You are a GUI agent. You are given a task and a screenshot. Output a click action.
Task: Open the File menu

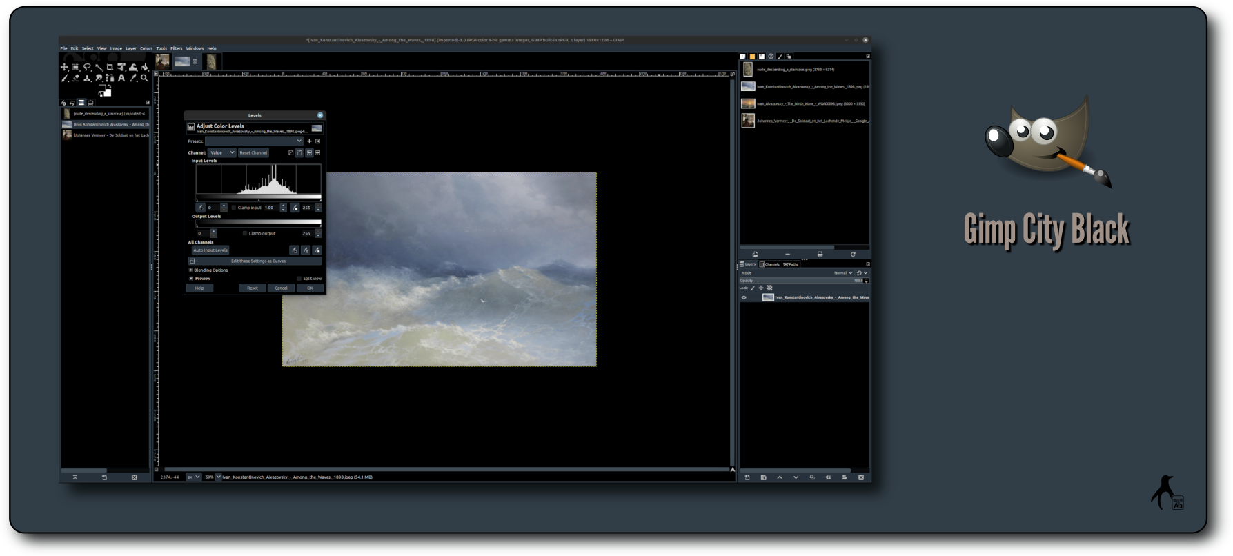[x=63, y=48]
